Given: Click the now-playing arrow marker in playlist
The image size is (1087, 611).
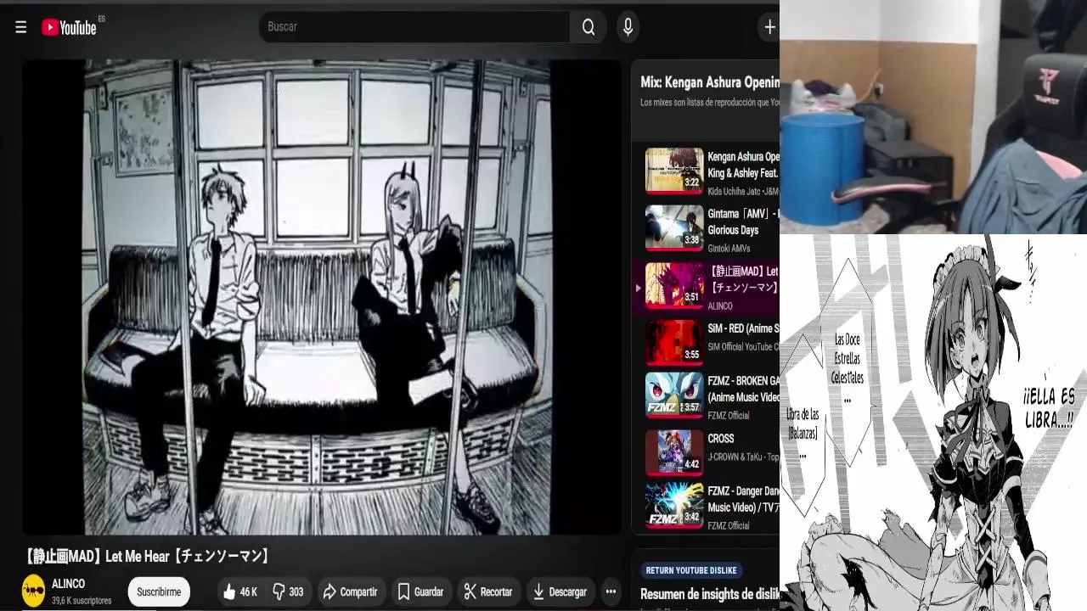Looking at the screenshot, I should point(638,288).
